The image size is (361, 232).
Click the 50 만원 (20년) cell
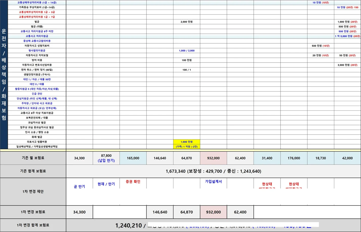pyautogui.click(x=347, y=55)
